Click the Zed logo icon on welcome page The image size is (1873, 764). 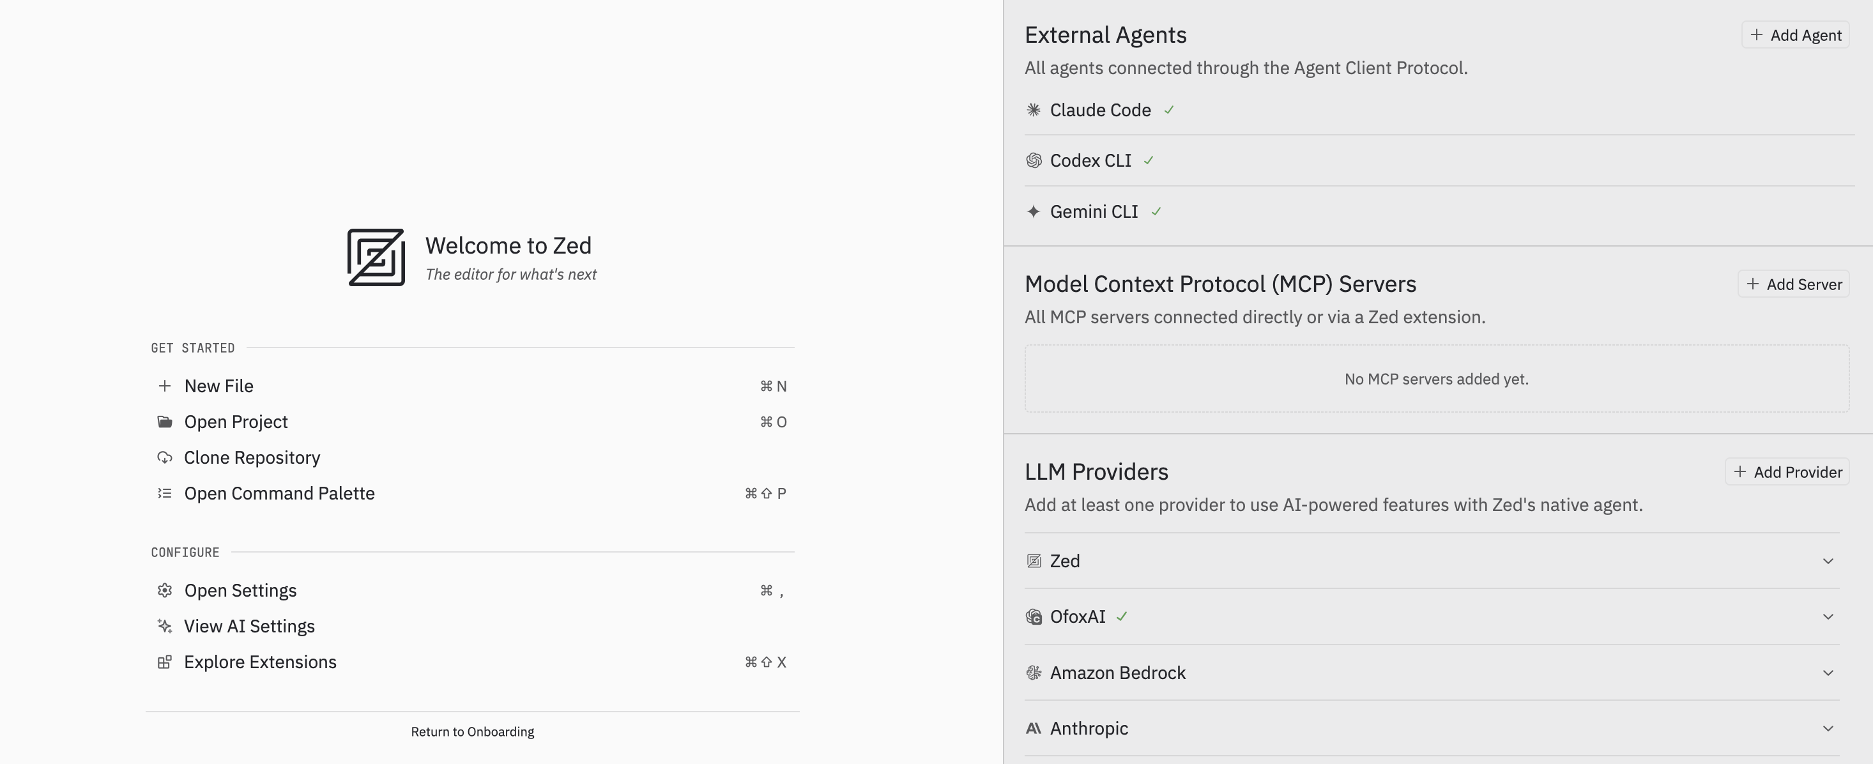coord(376,257)
